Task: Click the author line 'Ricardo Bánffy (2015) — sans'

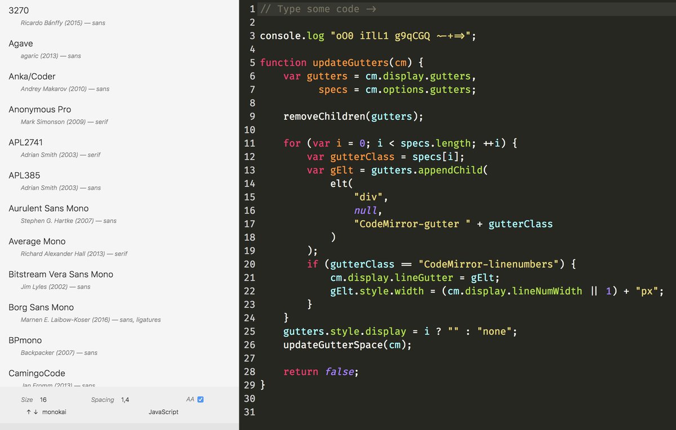Action: tap(63, 23)
